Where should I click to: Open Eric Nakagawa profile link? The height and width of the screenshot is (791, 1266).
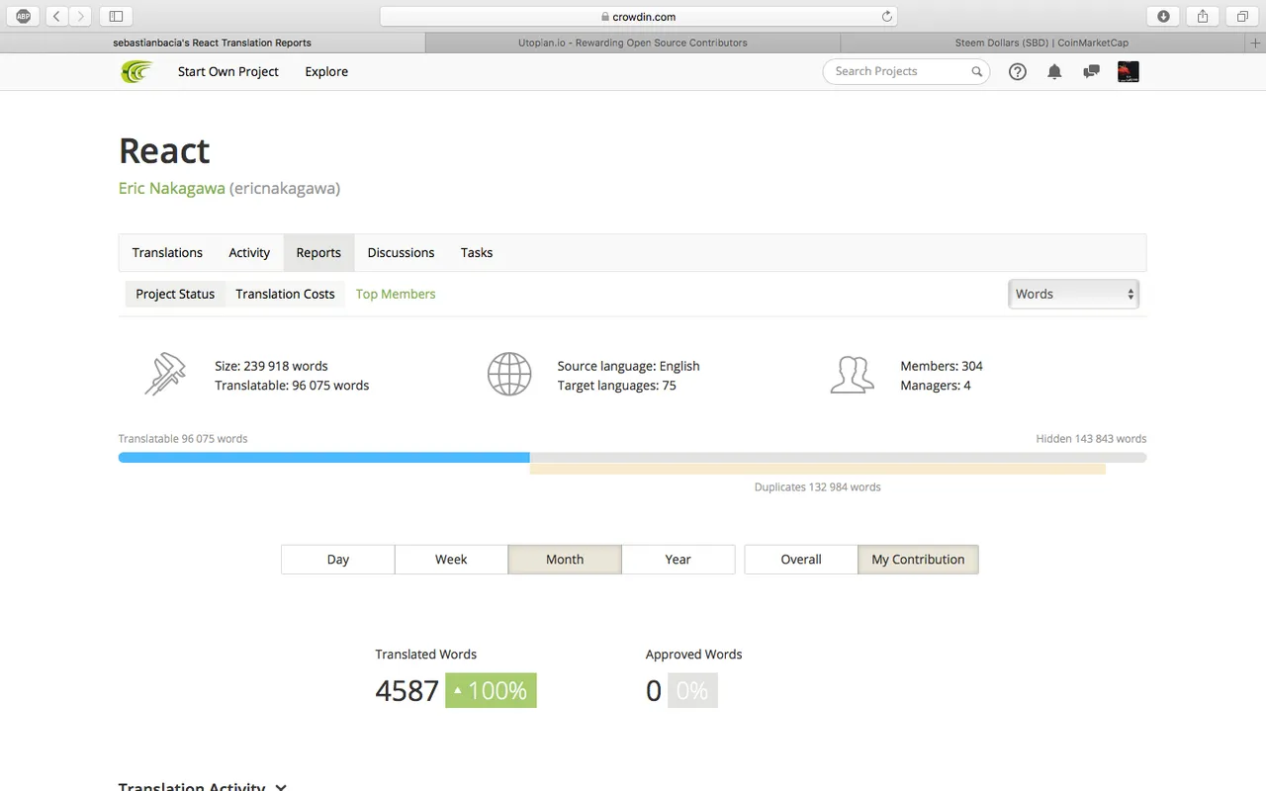point(172,188)
